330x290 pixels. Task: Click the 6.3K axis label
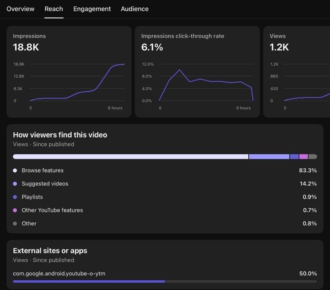[18, 89]
